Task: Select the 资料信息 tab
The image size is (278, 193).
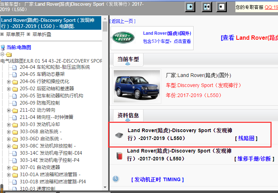Action: pos(128,116)
